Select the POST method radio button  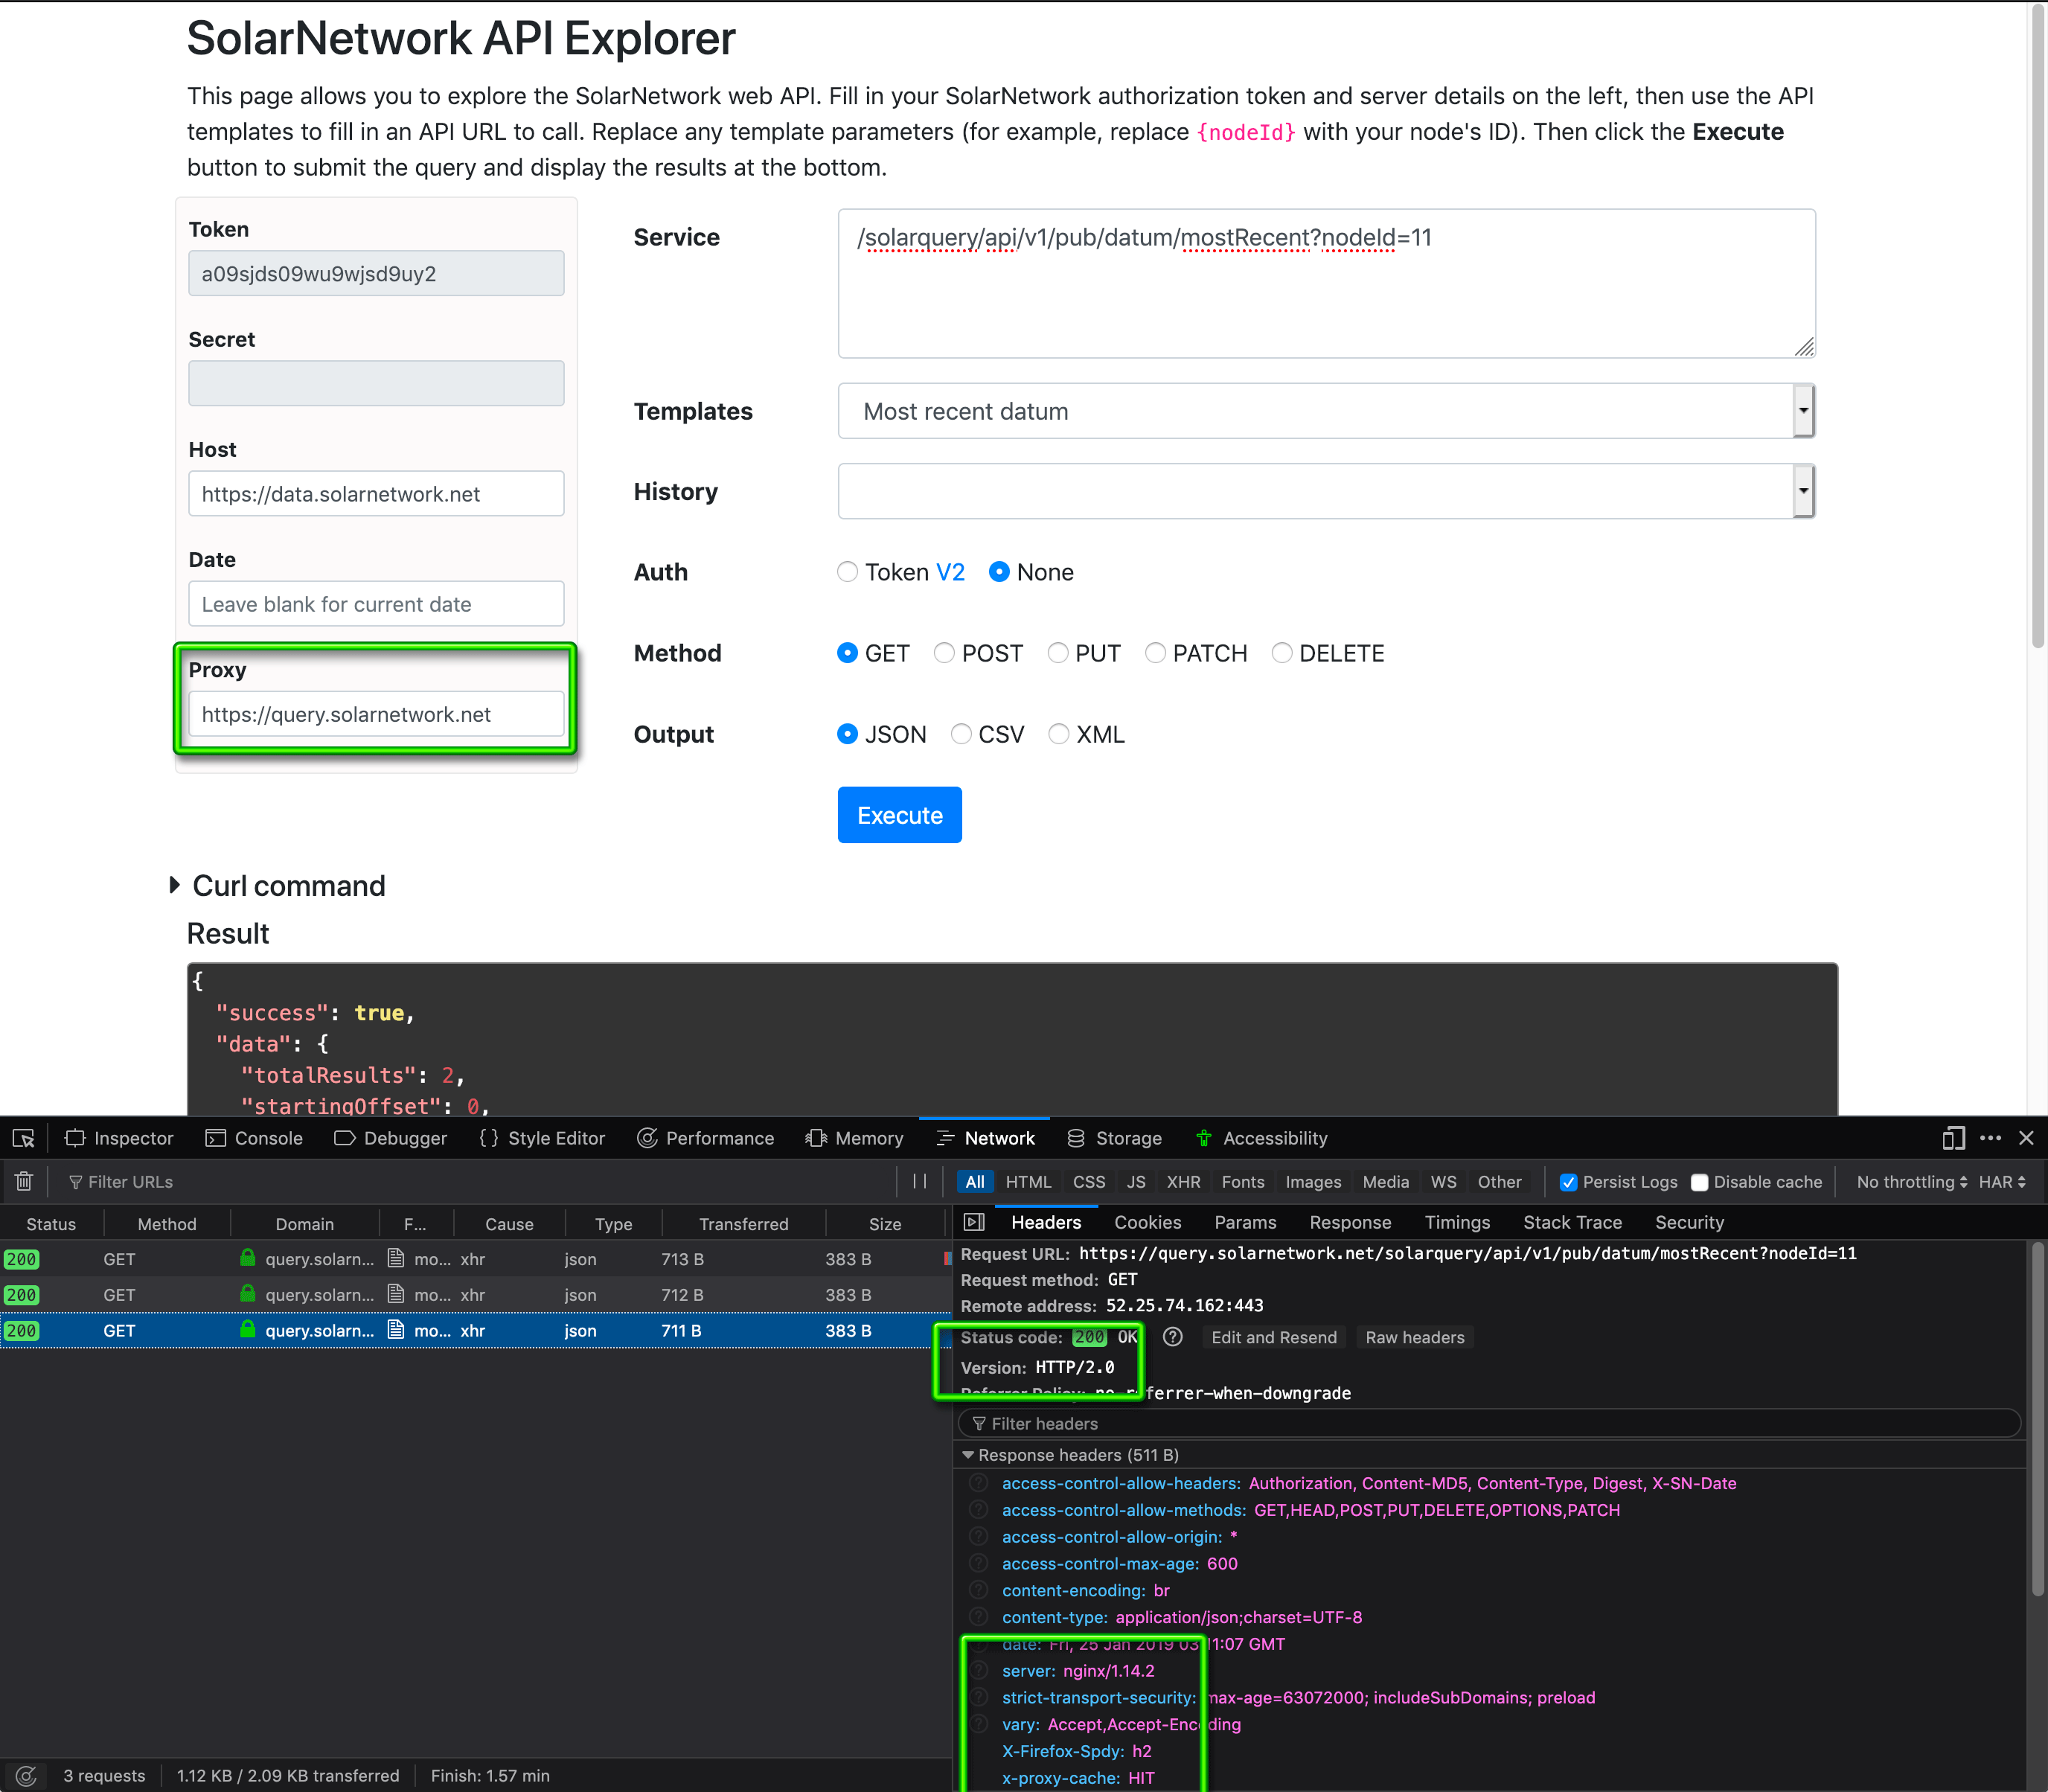point(944,653)
